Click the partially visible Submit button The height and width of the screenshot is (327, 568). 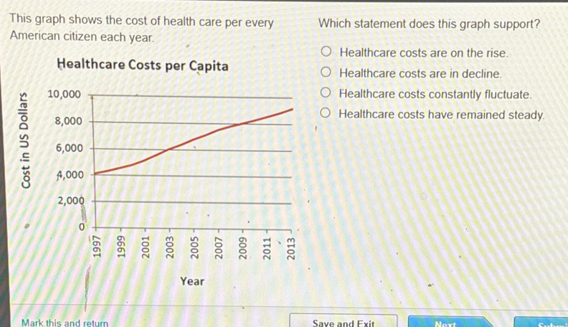pyautogui.click(x=552, y=323)
